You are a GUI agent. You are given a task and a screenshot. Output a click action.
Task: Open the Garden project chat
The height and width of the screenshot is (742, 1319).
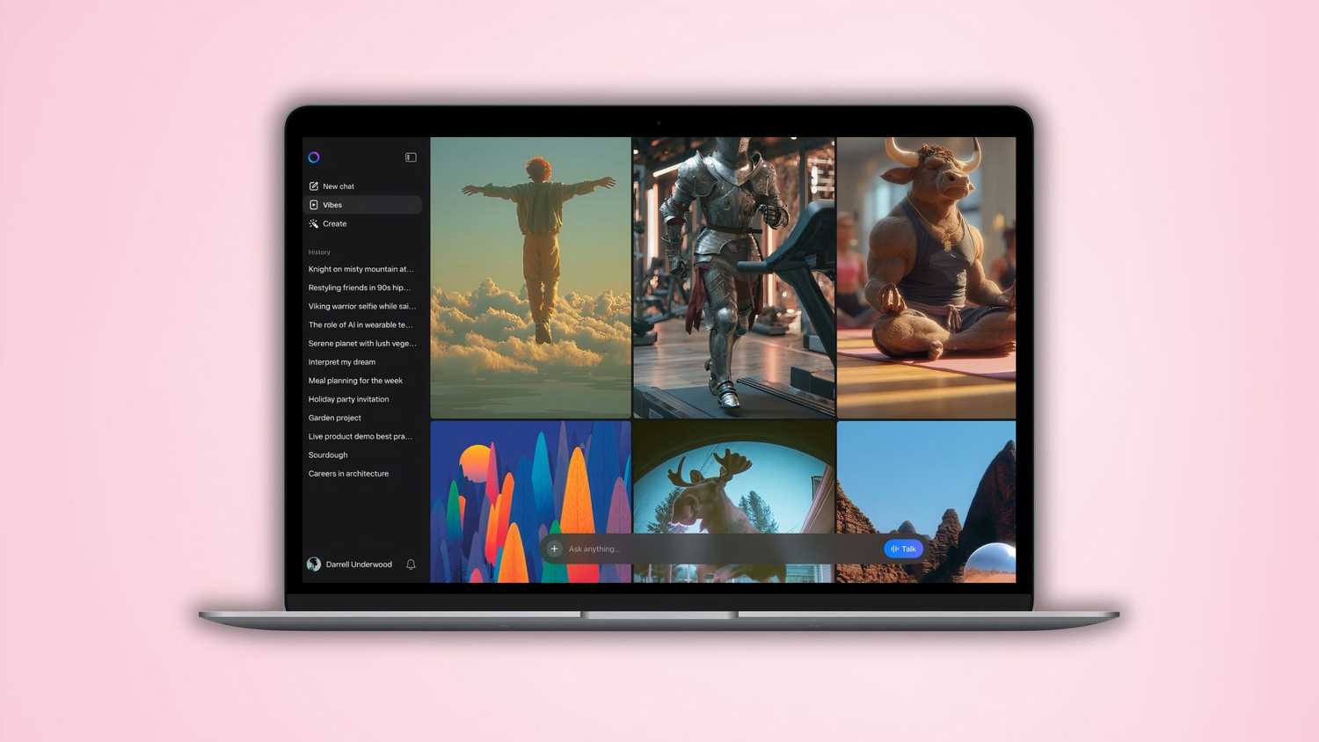[334, 418]
